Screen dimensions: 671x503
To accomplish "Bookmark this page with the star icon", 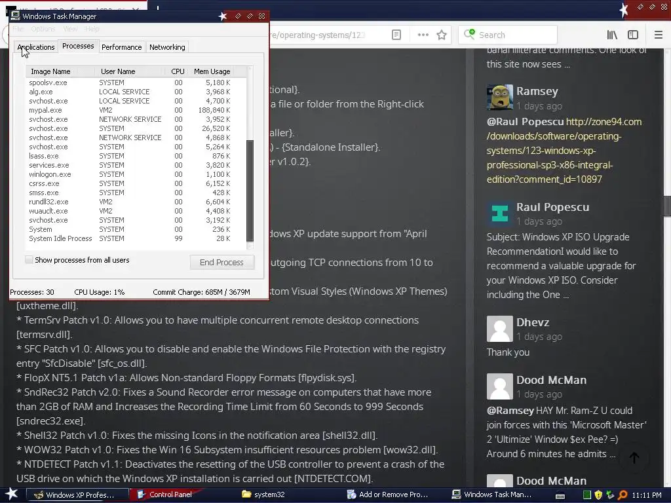I will [442, 35].
